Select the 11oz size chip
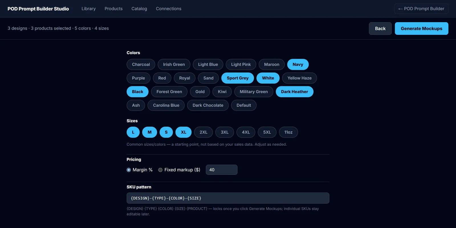The image size is (456, 228). pyautogui.click(x=288, y=132)
